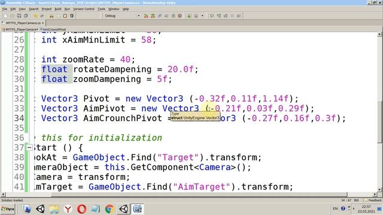Open the notepad-style taskbar icon
Screen dimensions: 383x215
[96, 209]
